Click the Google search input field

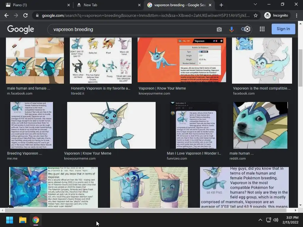(x=131, y=29)
